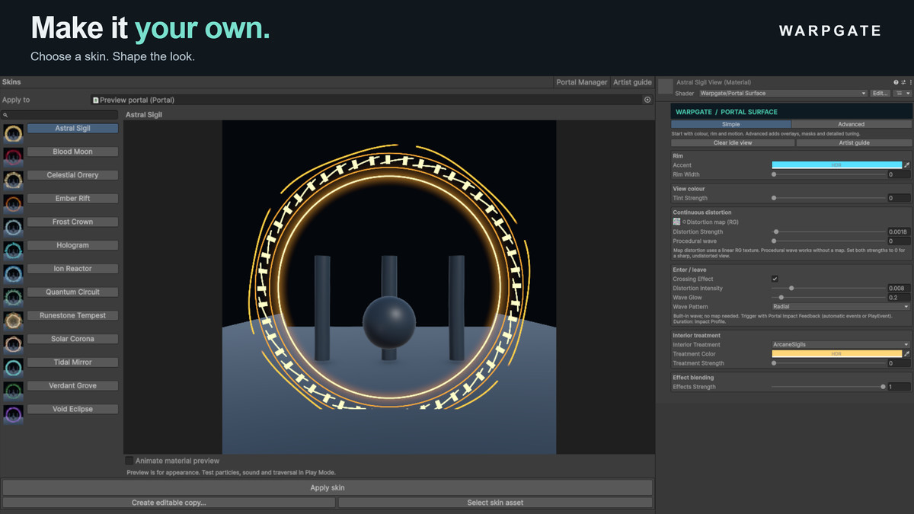Screen dimensions: 914x514
Task: Click the Distortion Strength value field 0.0018
Action: coord(899,231)
